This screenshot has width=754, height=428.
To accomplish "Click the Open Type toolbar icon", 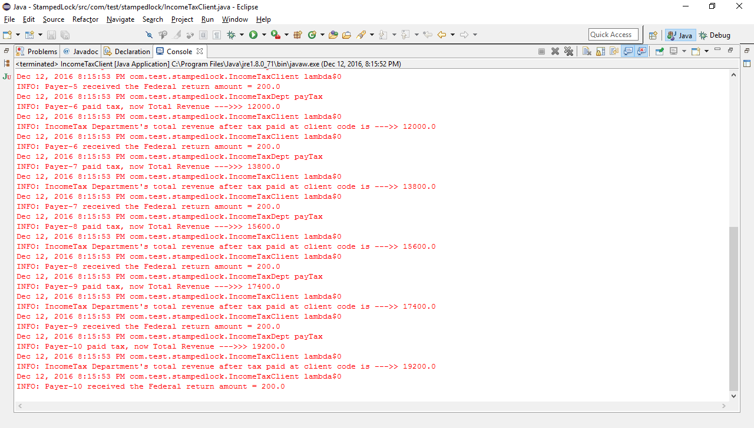I will click(333, 35).
